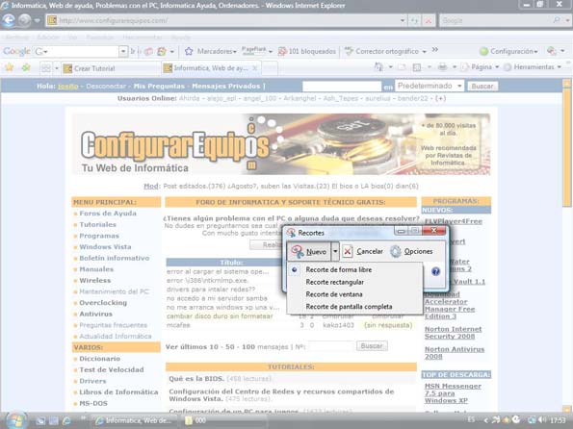Screen dimensions: 573x429
Task: Open Opciones gear in Recortes
Action: 396,251
